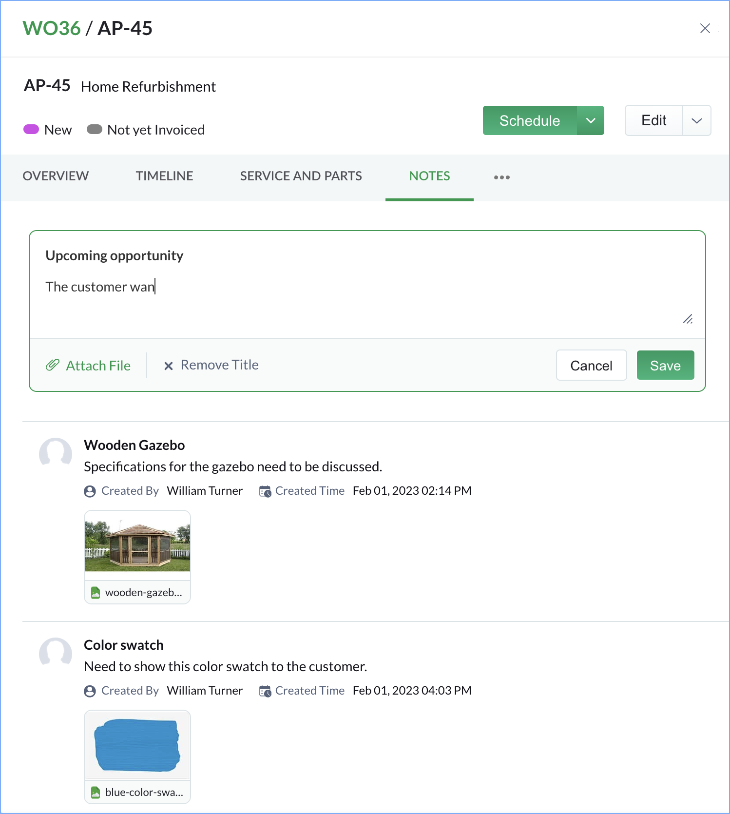Viewport: 730px width, 814px height.
Task: Click the X icon beside Remove Title
Action: pyautogui.click(x=169, y=366)
